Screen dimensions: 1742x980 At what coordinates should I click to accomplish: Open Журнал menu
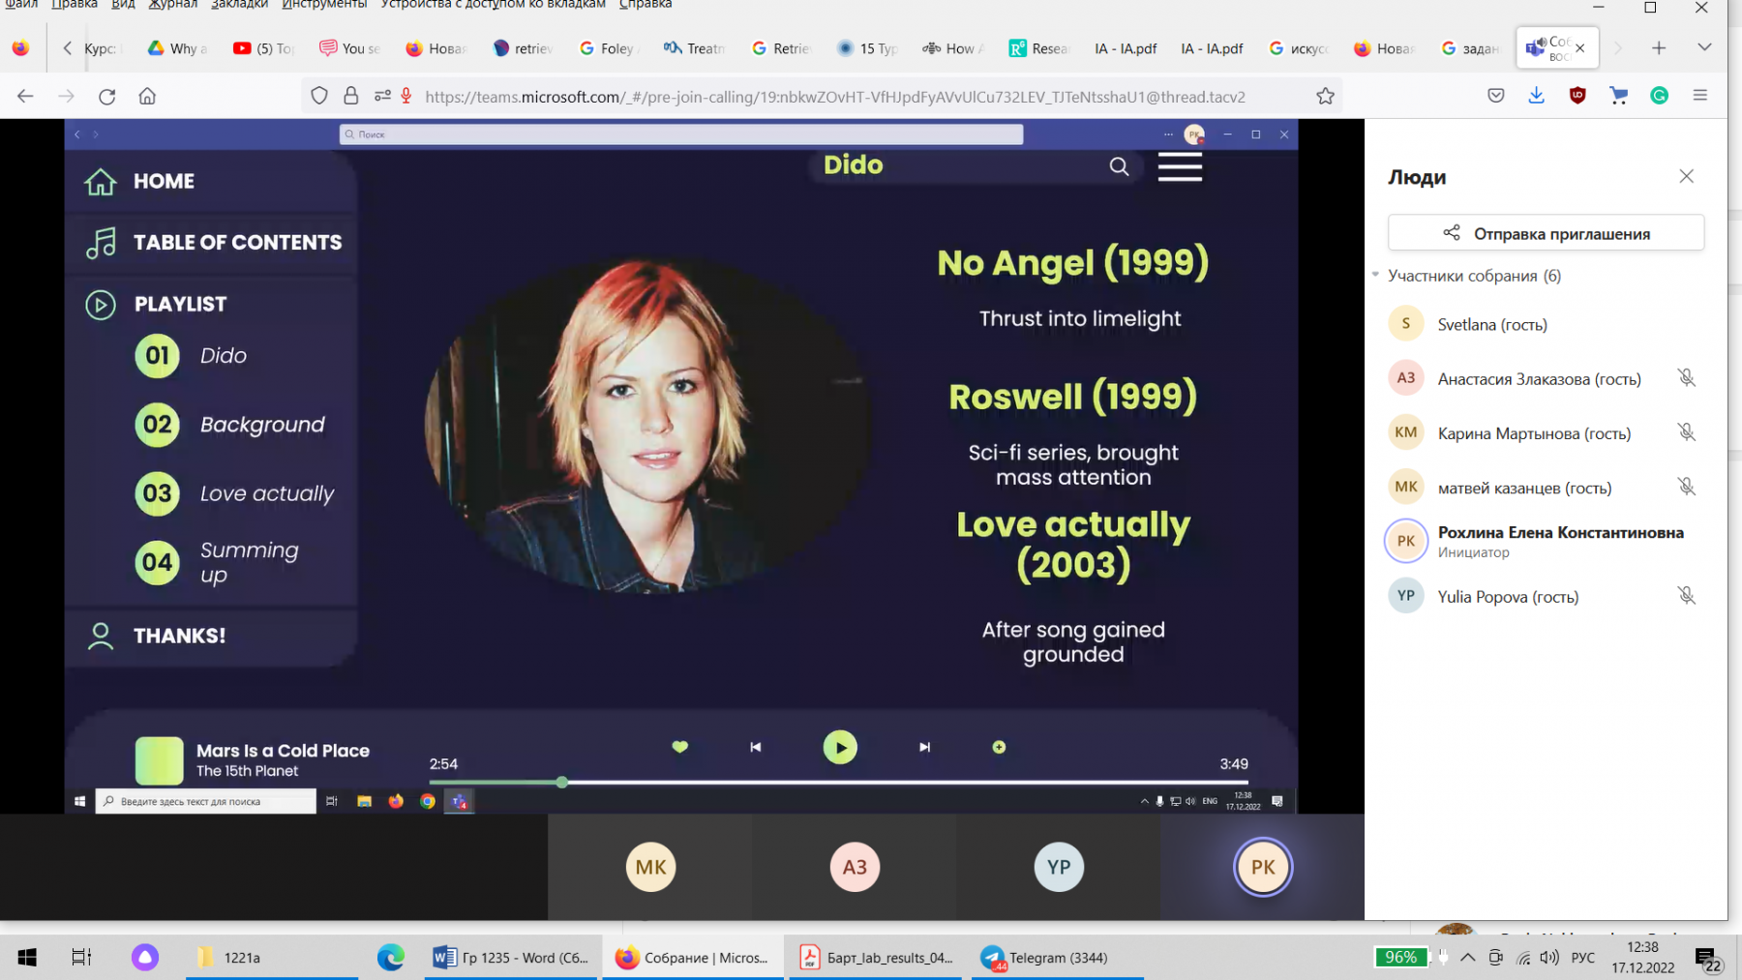pyautogui.click(x=172, y=5)
